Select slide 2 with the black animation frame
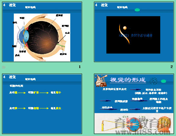Viewport: 176px width, 136px height. pyautogui.click(x=134, y=32)
